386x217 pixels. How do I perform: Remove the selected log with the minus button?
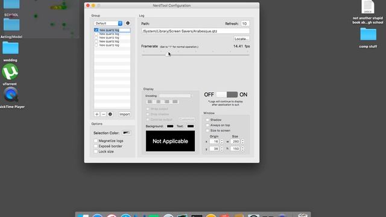pyautogui.click(x=103, y=114)
